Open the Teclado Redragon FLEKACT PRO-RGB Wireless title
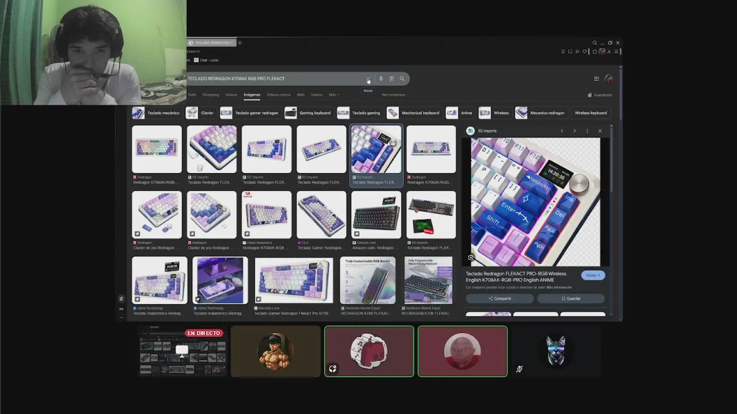The width and height of the screenshot is (737, 414). click(516, 277)
